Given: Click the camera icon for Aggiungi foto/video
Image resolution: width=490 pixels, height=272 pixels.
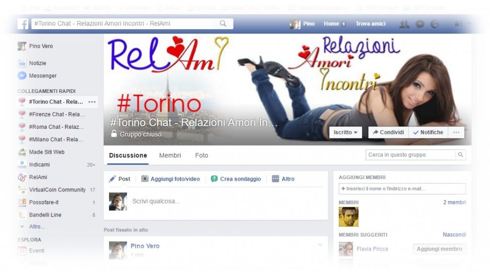Looking at the screenshot, I should 145,179.
